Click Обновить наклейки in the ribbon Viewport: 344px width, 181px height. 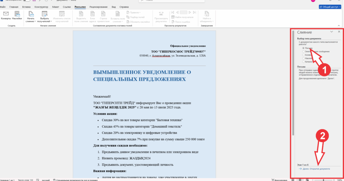pos(138,22)
